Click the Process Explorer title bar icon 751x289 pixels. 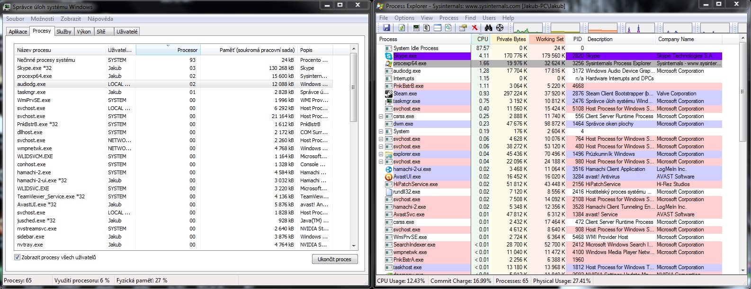coord(380,6)
